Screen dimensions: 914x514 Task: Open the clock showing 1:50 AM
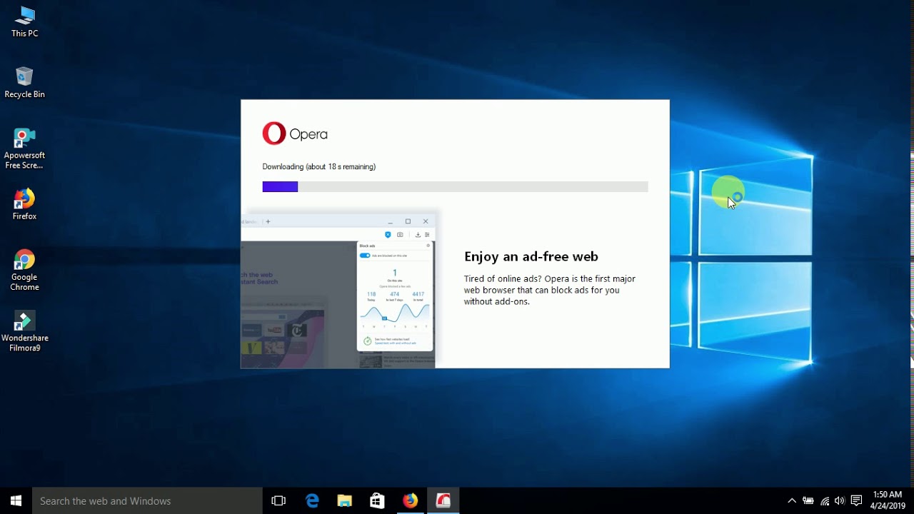coord(888,500)
